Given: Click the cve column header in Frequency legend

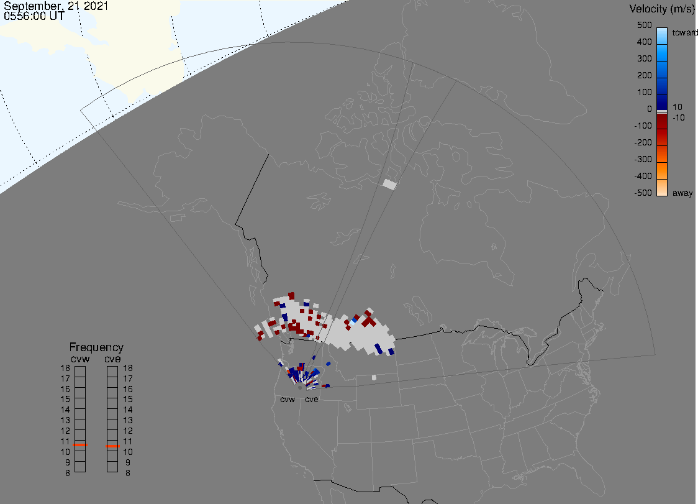Looking at the screenshot, I should coord(112,359).
